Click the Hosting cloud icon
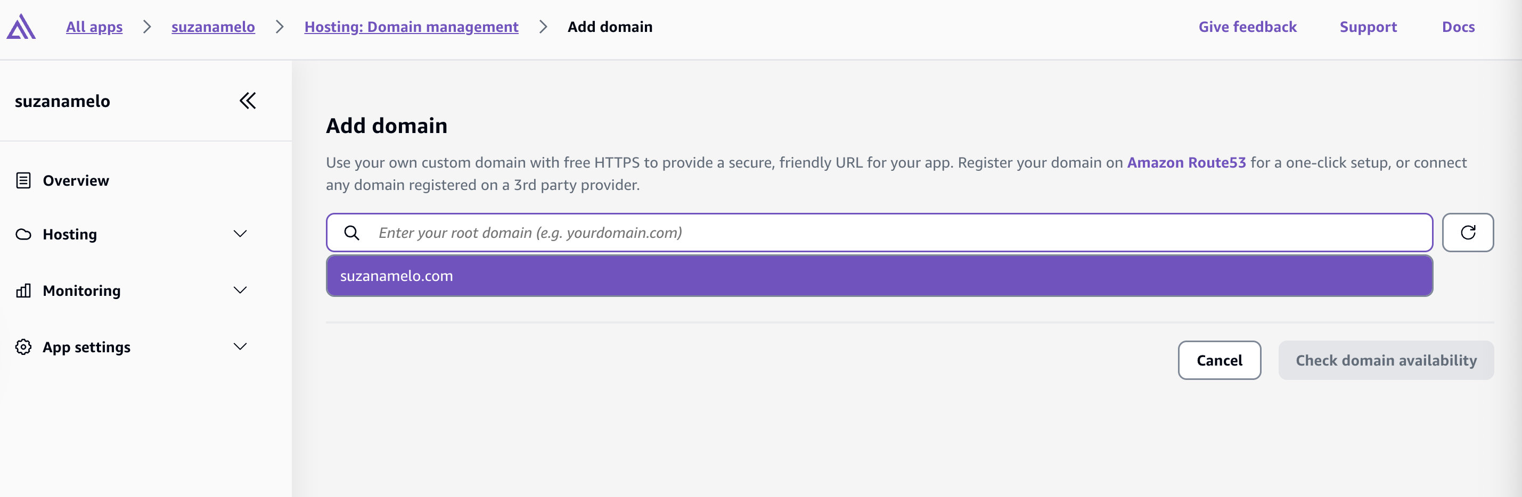This screenshot has width=1522, height=497. pos(23,234)
